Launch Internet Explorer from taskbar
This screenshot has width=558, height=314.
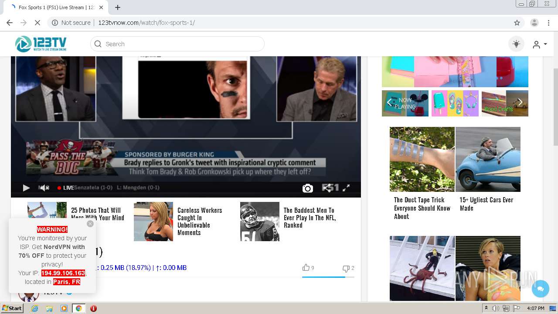[x=34, y=308]
